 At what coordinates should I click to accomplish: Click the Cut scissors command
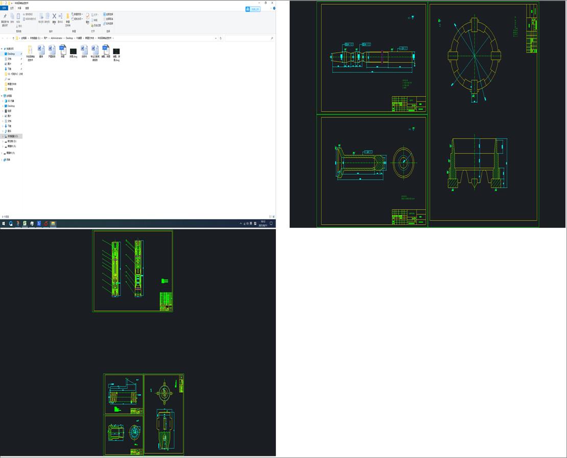(x=19, y=26)
